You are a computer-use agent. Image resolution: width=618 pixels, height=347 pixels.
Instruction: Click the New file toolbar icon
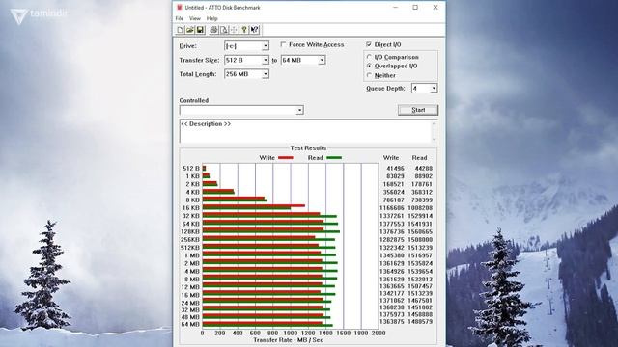coord(180,30)
